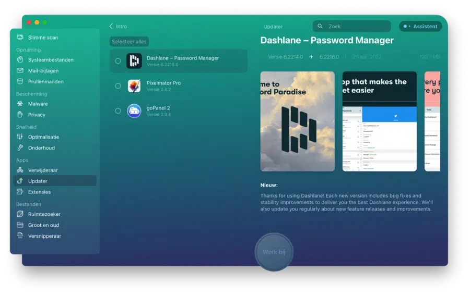Open Versnipperaar in sidebar

click(56, 236)
